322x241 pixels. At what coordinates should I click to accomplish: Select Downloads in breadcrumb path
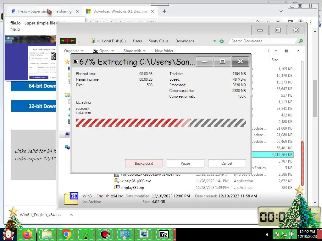click(185, 41)
